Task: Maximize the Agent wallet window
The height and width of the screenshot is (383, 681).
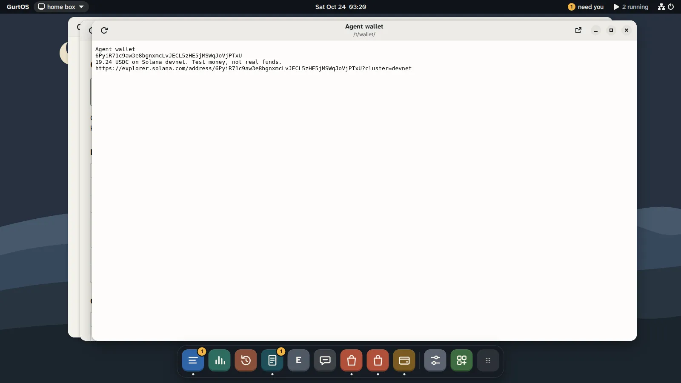Action: (x=611, y=30)
